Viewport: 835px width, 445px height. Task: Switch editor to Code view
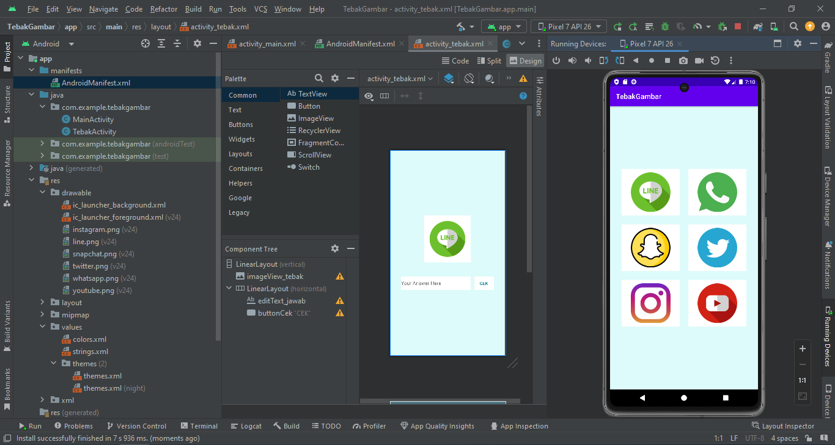click(x=455, y=60)
